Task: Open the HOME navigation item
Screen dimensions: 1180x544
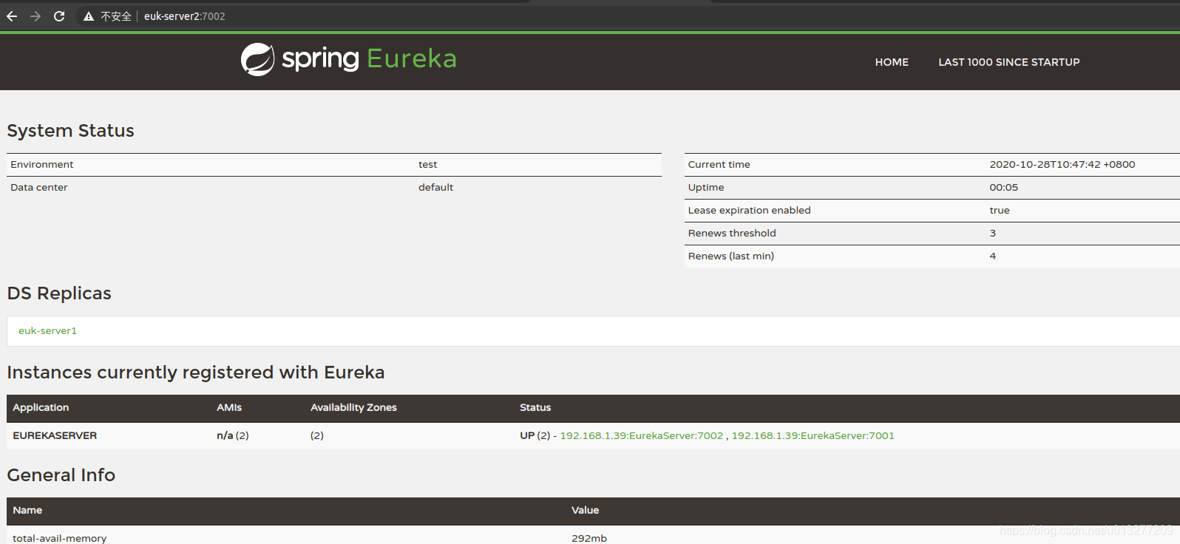Action: click(892, 62)
